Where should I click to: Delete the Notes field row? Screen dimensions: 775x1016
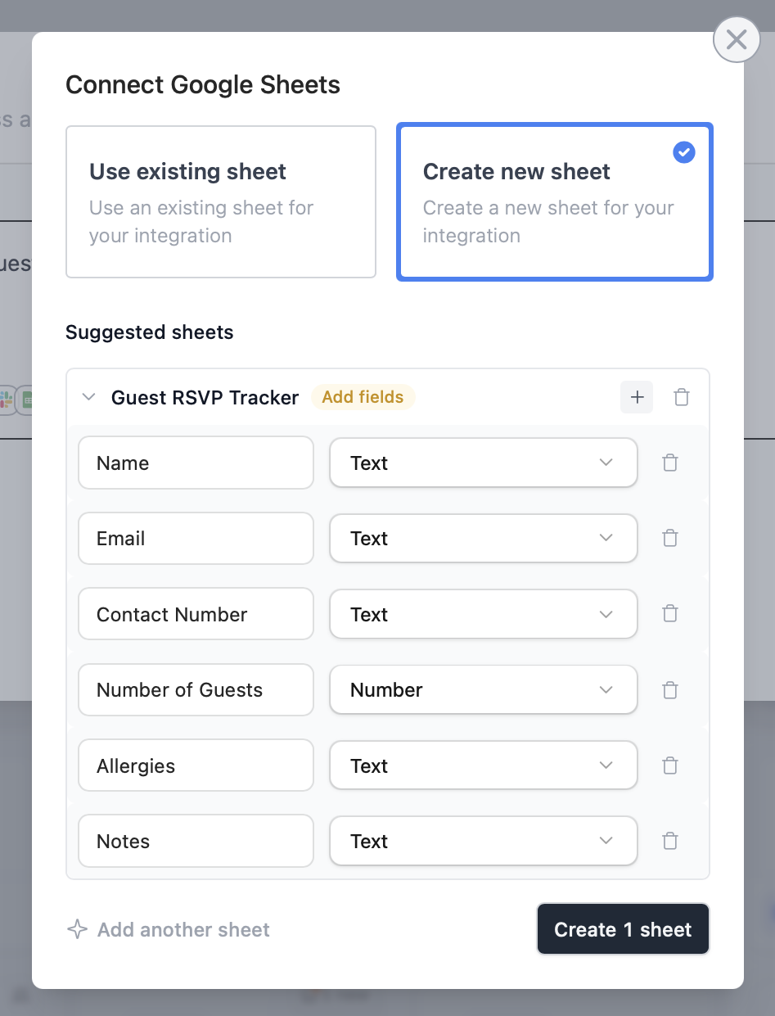(x=669, y=842)
